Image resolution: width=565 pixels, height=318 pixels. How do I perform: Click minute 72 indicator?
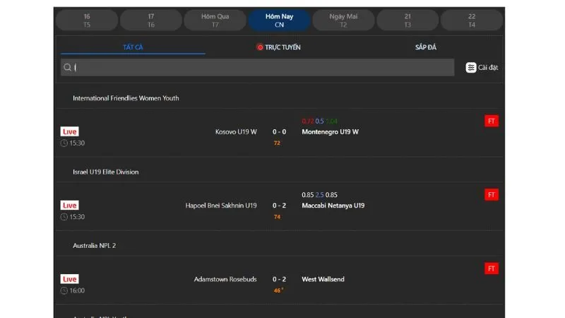point(277,143)
